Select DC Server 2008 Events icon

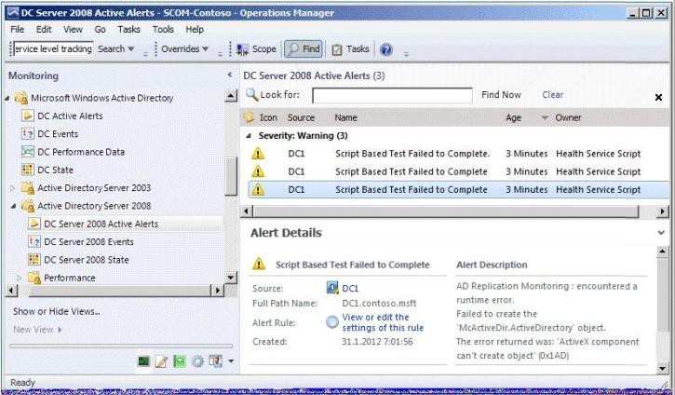(34, 241)
